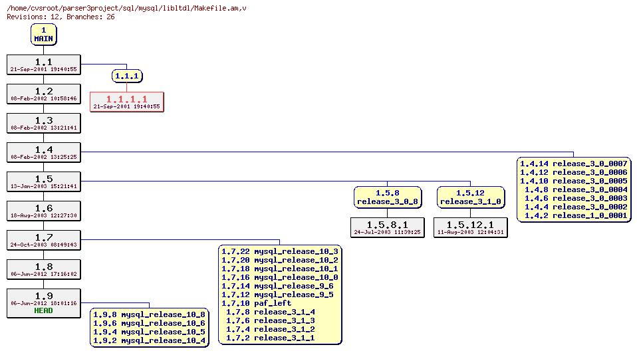Open revision 1.6 dated 18-Aug-2003
The height and width of the screenshot is (353, 637).
pos(43,211)
